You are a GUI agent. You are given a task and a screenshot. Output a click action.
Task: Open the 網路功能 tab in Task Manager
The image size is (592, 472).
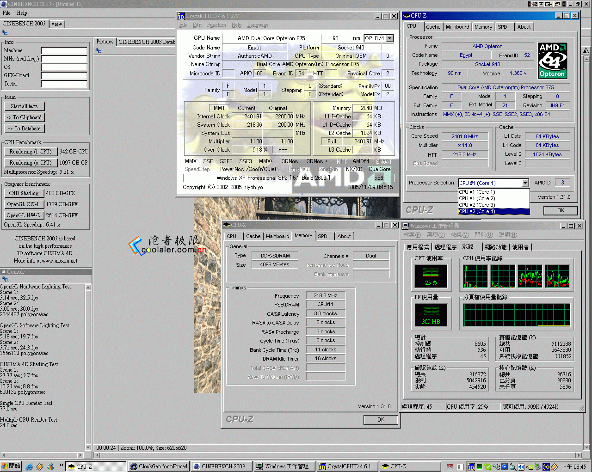click(x=495, y=247)
